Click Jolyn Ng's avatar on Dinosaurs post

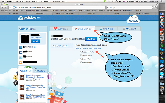point(22,77)
